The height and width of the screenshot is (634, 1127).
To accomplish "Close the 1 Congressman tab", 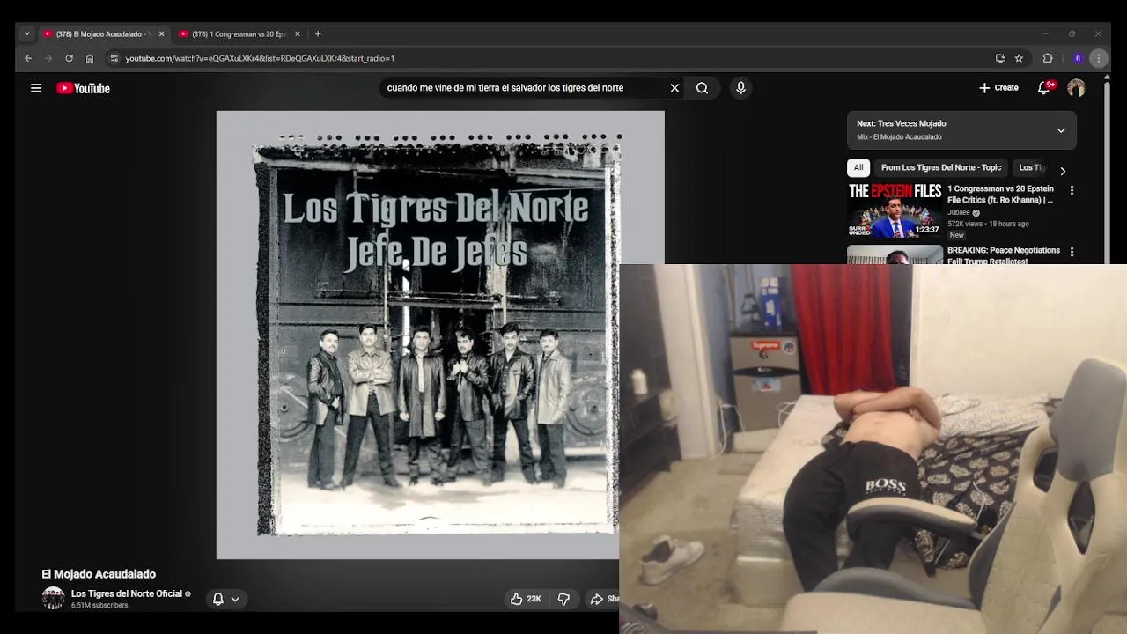I will pos(297,33).
